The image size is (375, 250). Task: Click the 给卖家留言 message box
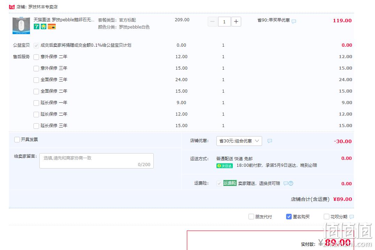[97, 161]
